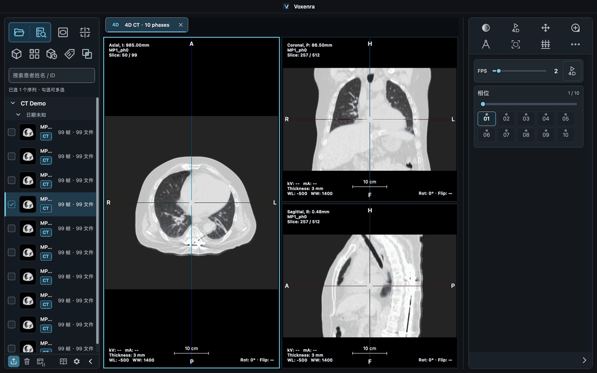Select the polygon ROI capture tool
This screenshot has height=373, width=597.
(x=516, y=44)
